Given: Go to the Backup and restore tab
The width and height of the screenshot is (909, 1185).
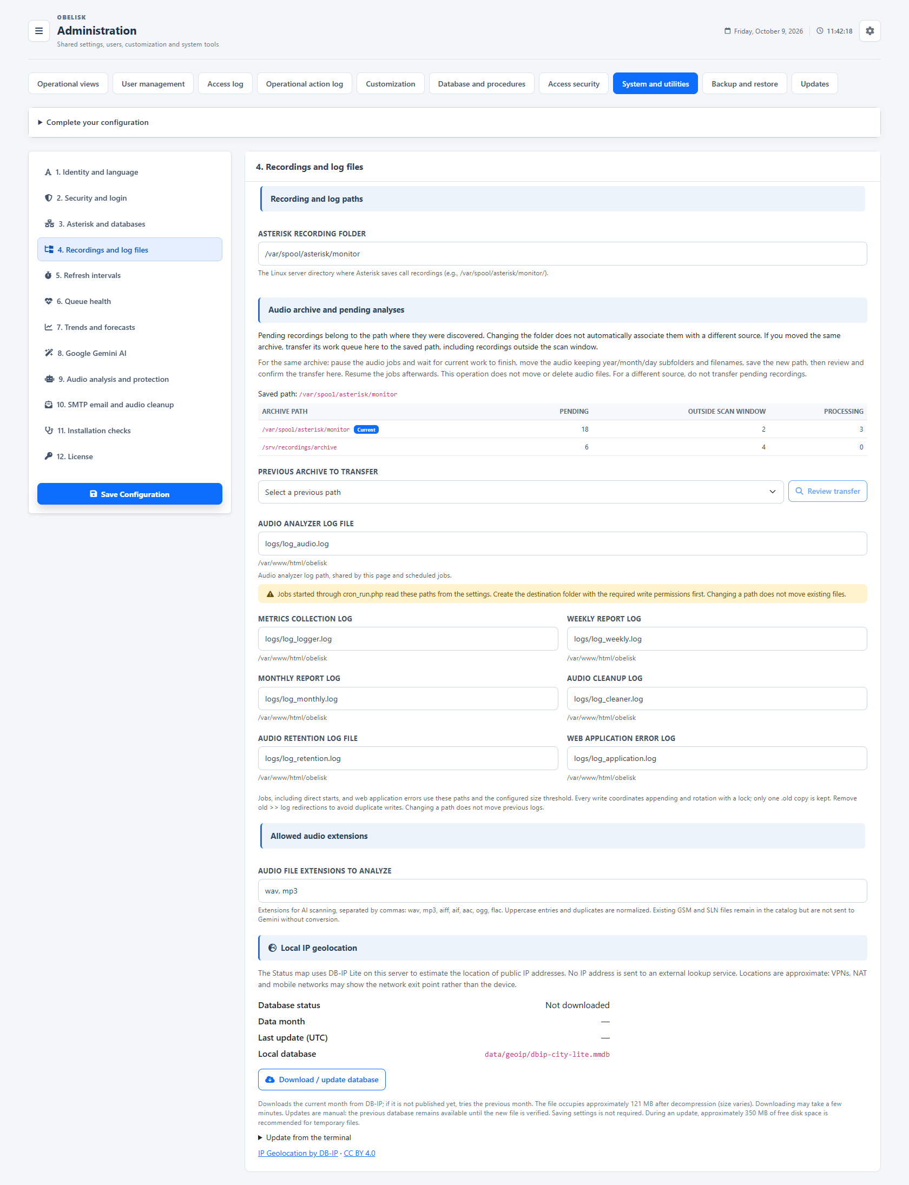Looking at the screenshot, I should (745, 84).
